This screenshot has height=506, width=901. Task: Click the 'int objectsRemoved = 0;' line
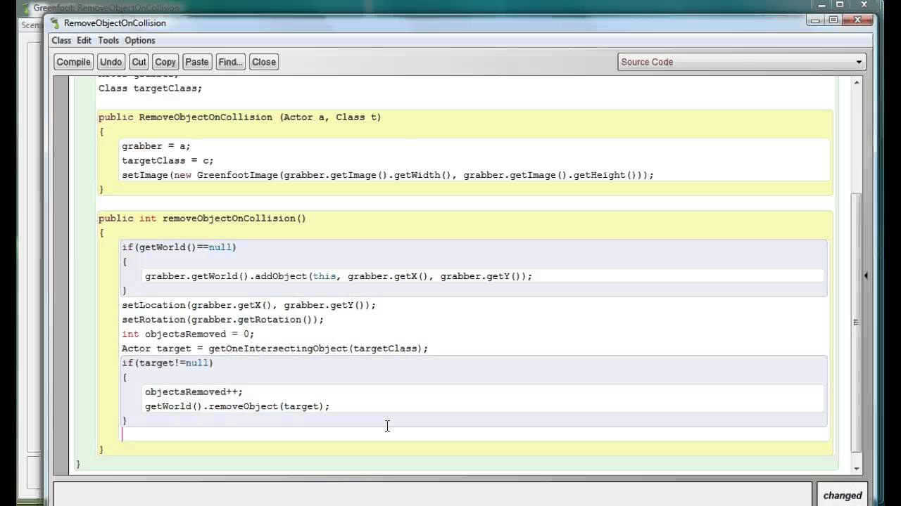click(188, 334)
